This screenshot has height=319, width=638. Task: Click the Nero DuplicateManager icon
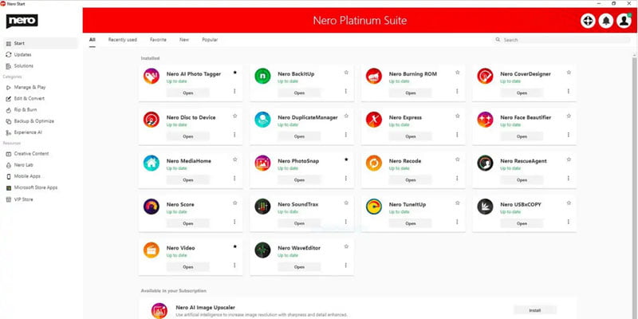(262, 120)
